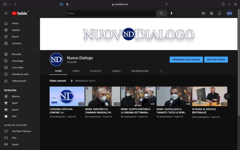The width and height of the screenshot is (240, 150).
Task: Open the notifications bell
Action: 219,13
